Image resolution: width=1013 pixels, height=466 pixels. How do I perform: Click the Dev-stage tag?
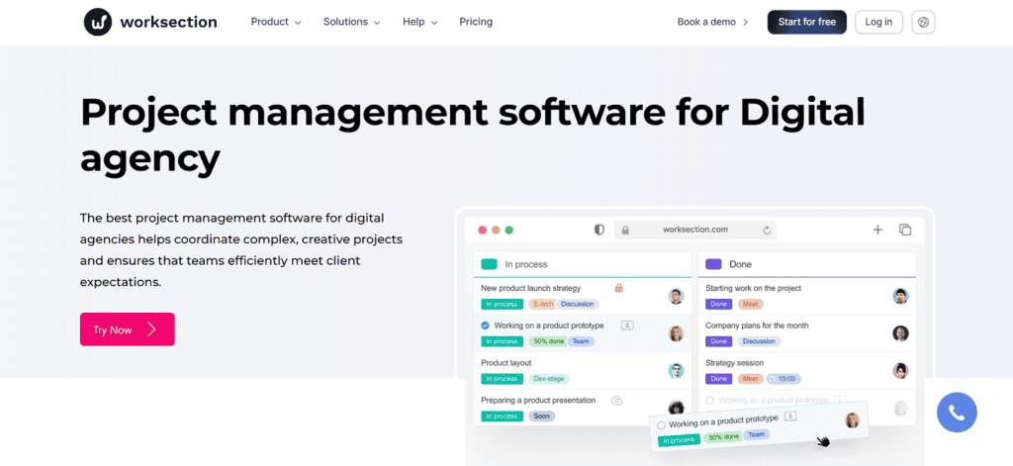point(549,379)
